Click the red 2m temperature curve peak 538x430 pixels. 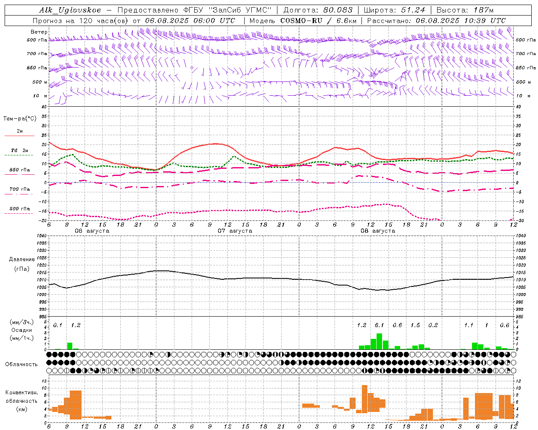click(215, 144)
